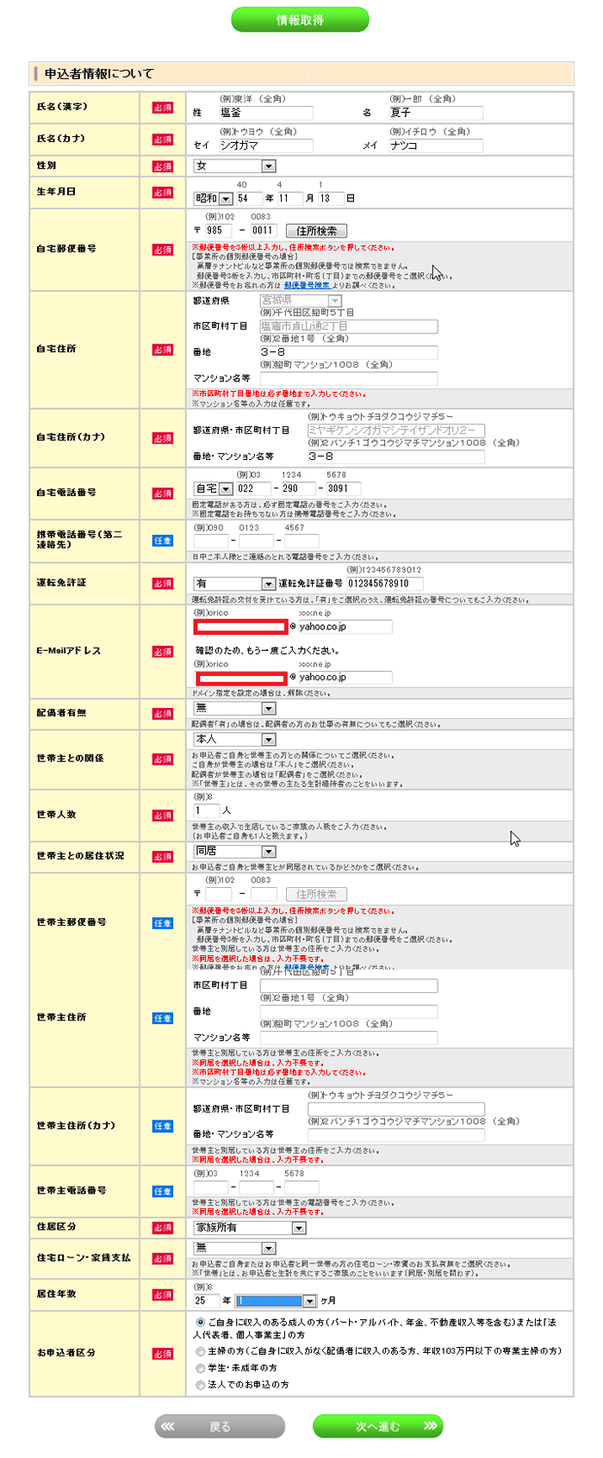This screenshot has height=1458, width=603.
Task: Click the first 携帯電話番号 input box
Action: (211, 541)
